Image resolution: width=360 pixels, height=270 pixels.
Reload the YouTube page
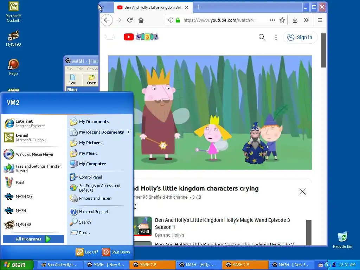coord(130,20)
